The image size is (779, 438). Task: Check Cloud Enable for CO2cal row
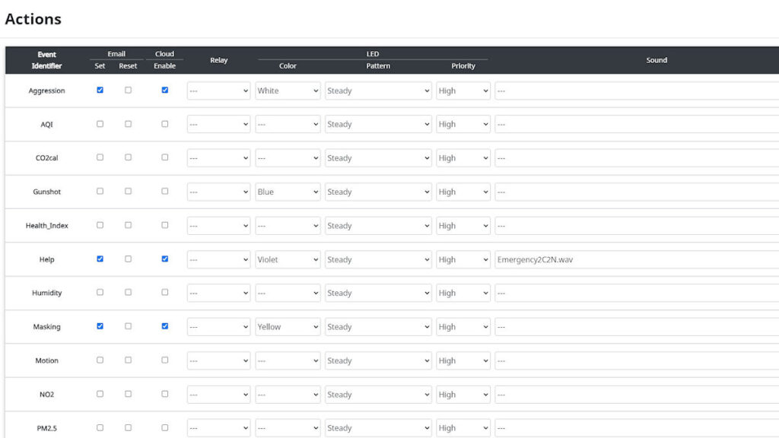[x=164, y=158]
